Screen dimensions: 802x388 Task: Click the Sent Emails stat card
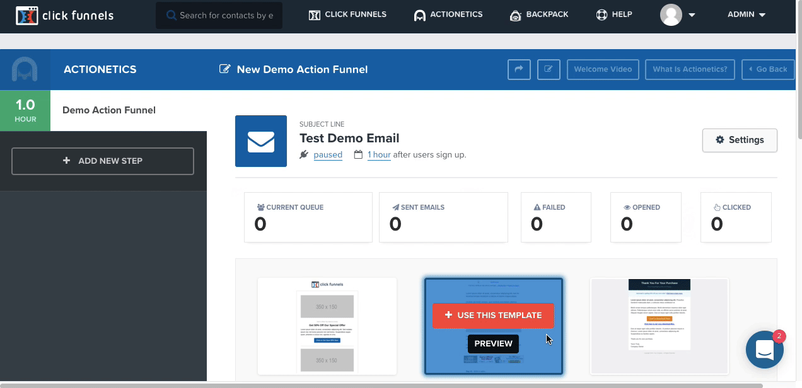coord(443,217)
